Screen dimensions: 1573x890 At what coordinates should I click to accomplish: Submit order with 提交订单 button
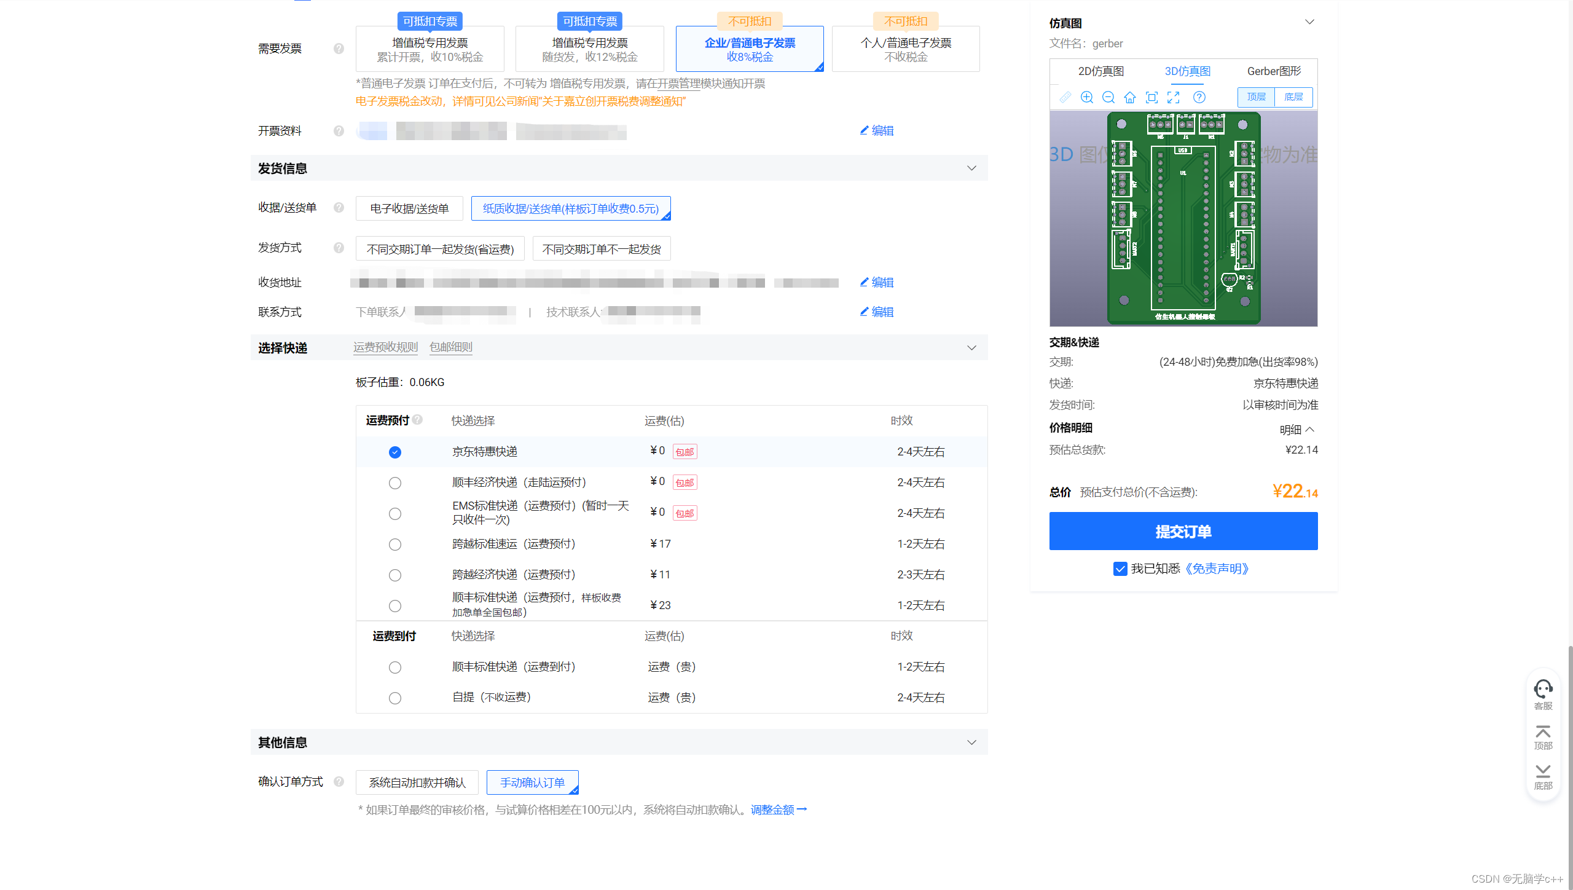point(1183,531)
